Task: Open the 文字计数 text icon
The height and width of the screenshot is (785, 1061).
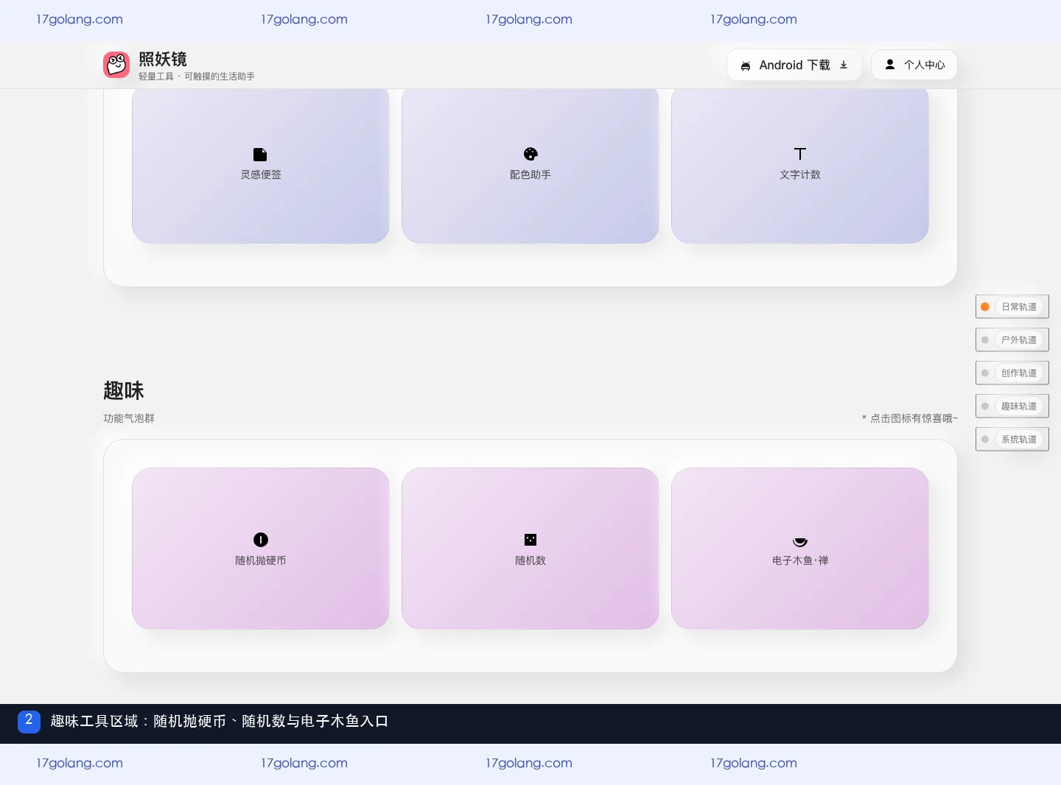Action: (800, 154)
